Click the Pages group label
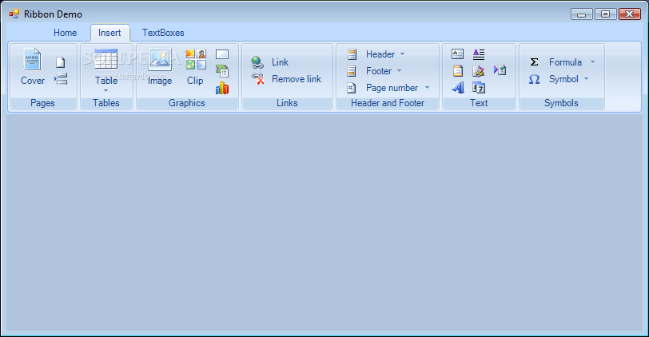The height and width of the screenshot is (337, 649). click(42, 103)
